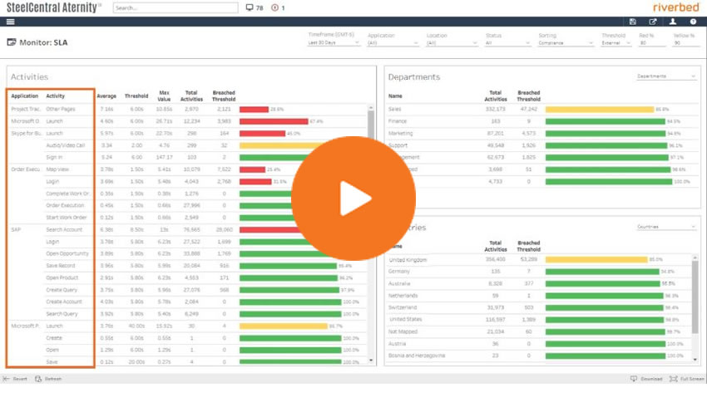This screenshot has width=707, height=397.
Task: Select the Open Opportunity activity
Action: (67, 254)
